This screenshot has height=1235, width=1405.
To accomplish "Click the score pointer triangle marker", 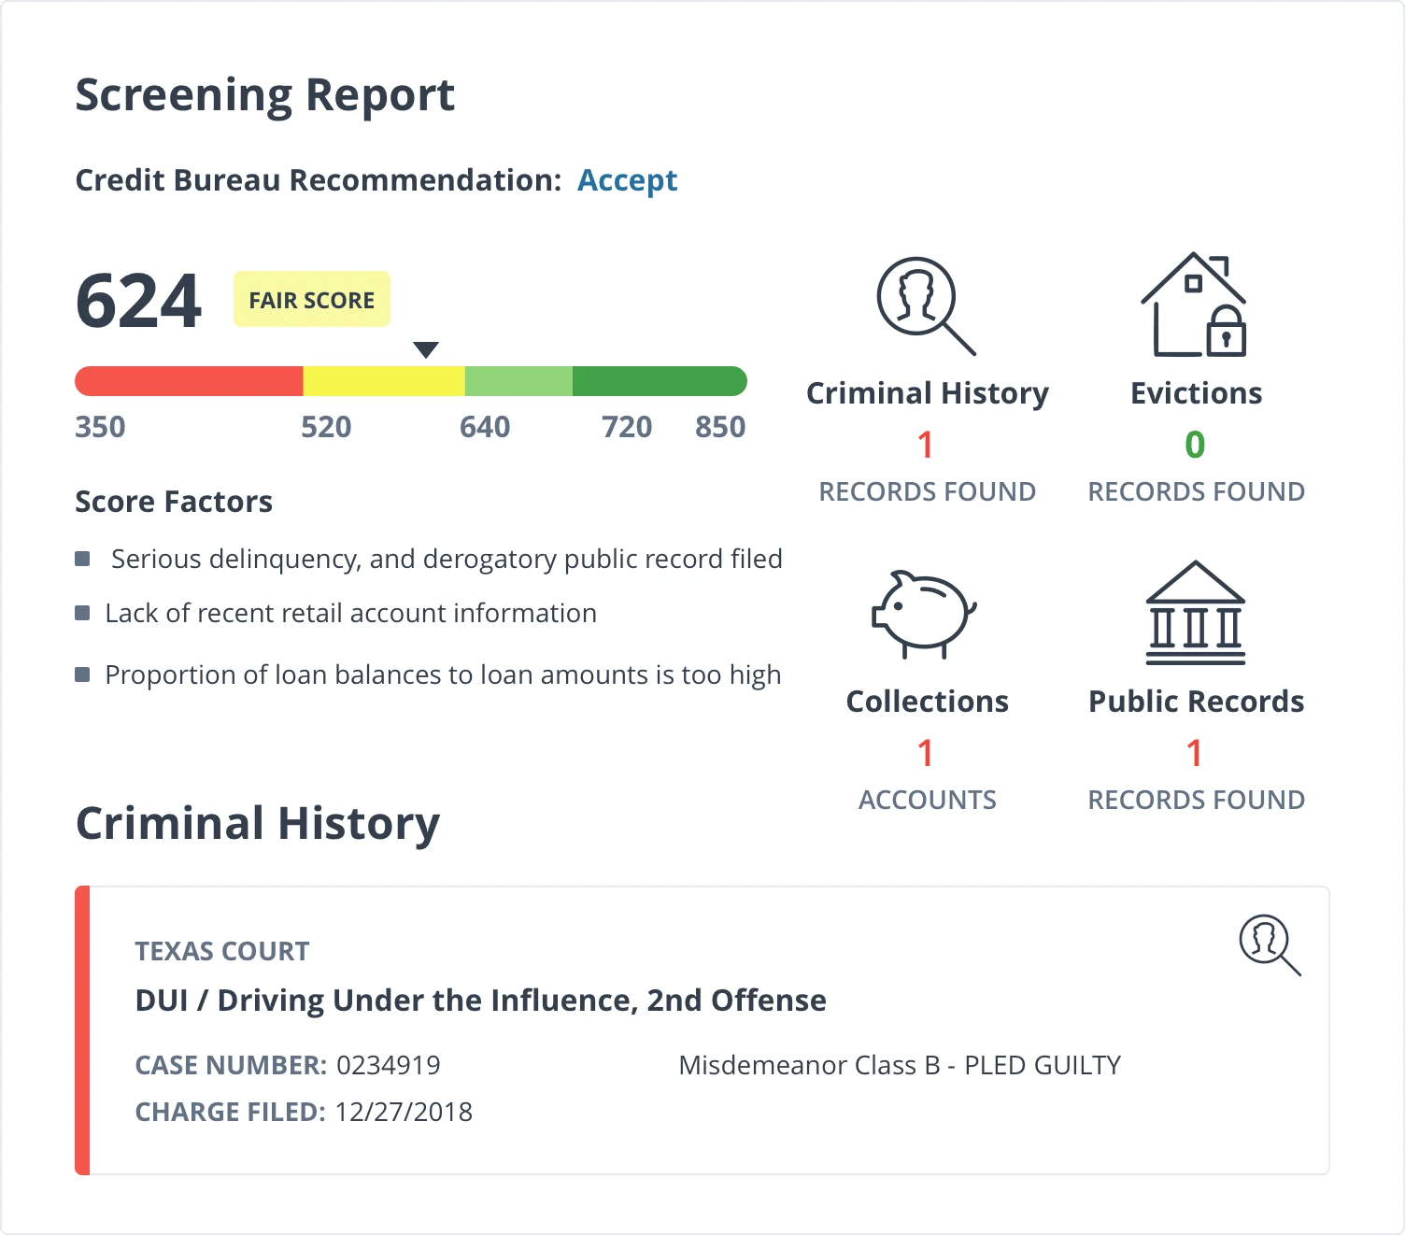I will tap(426, 350).
